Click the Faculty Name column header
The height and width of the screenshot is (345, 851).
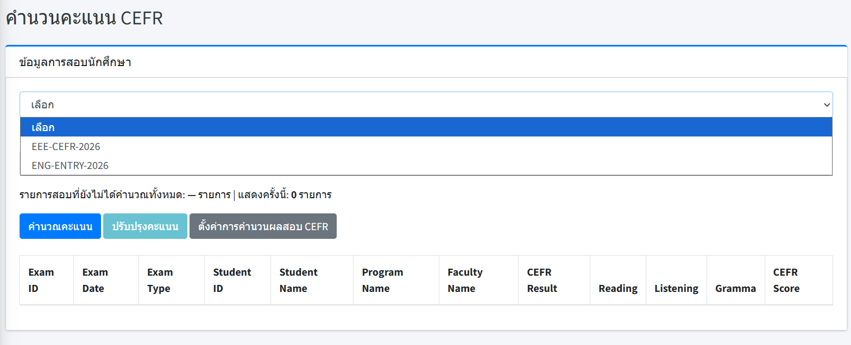[478, 280]
